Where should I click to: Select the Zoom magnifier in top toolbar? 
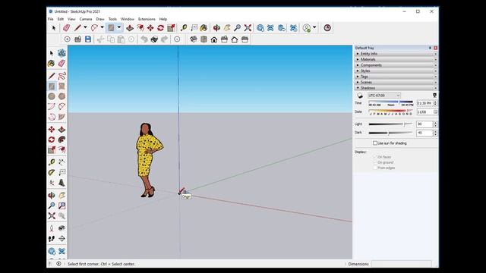point(237,28)
